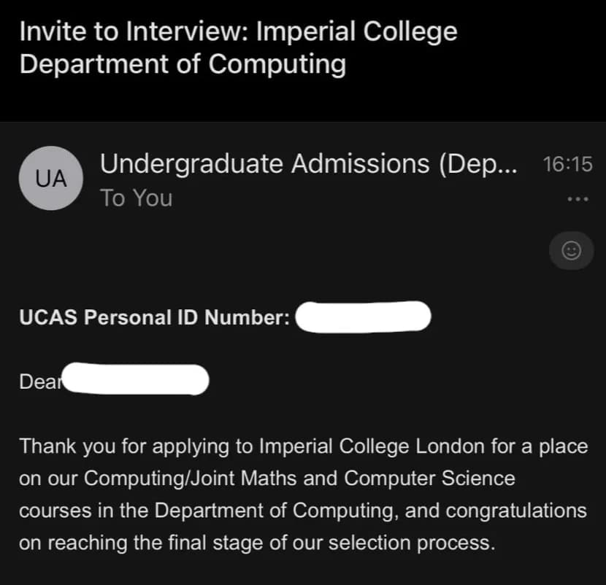Toggle an emoji reaction on this message
This screenshot has height=585, width=606.
(x=571, y=250)
